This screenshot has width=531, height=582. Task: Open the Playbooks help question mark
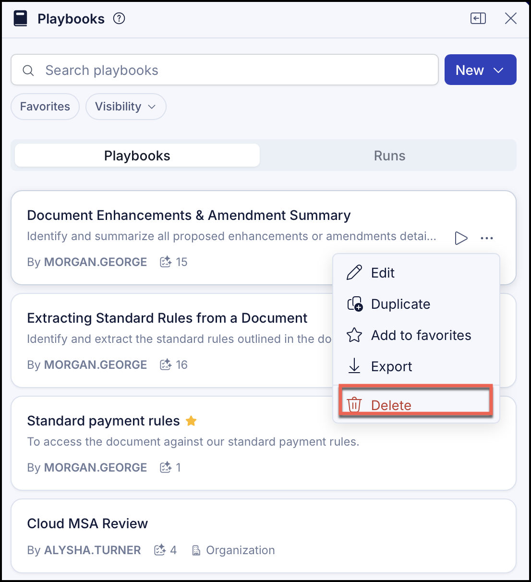pyautogui.click(x=119, y=19)
